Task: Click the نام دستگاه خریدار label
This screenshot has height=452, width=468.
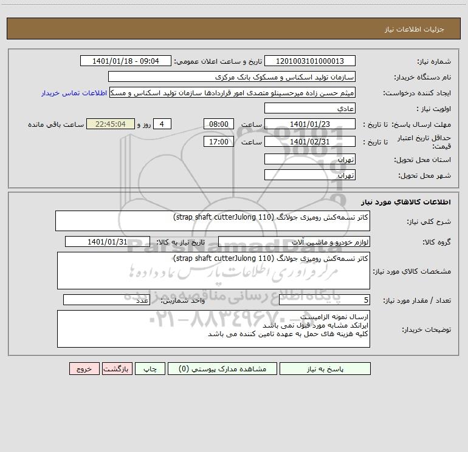Action: point(422,78)
